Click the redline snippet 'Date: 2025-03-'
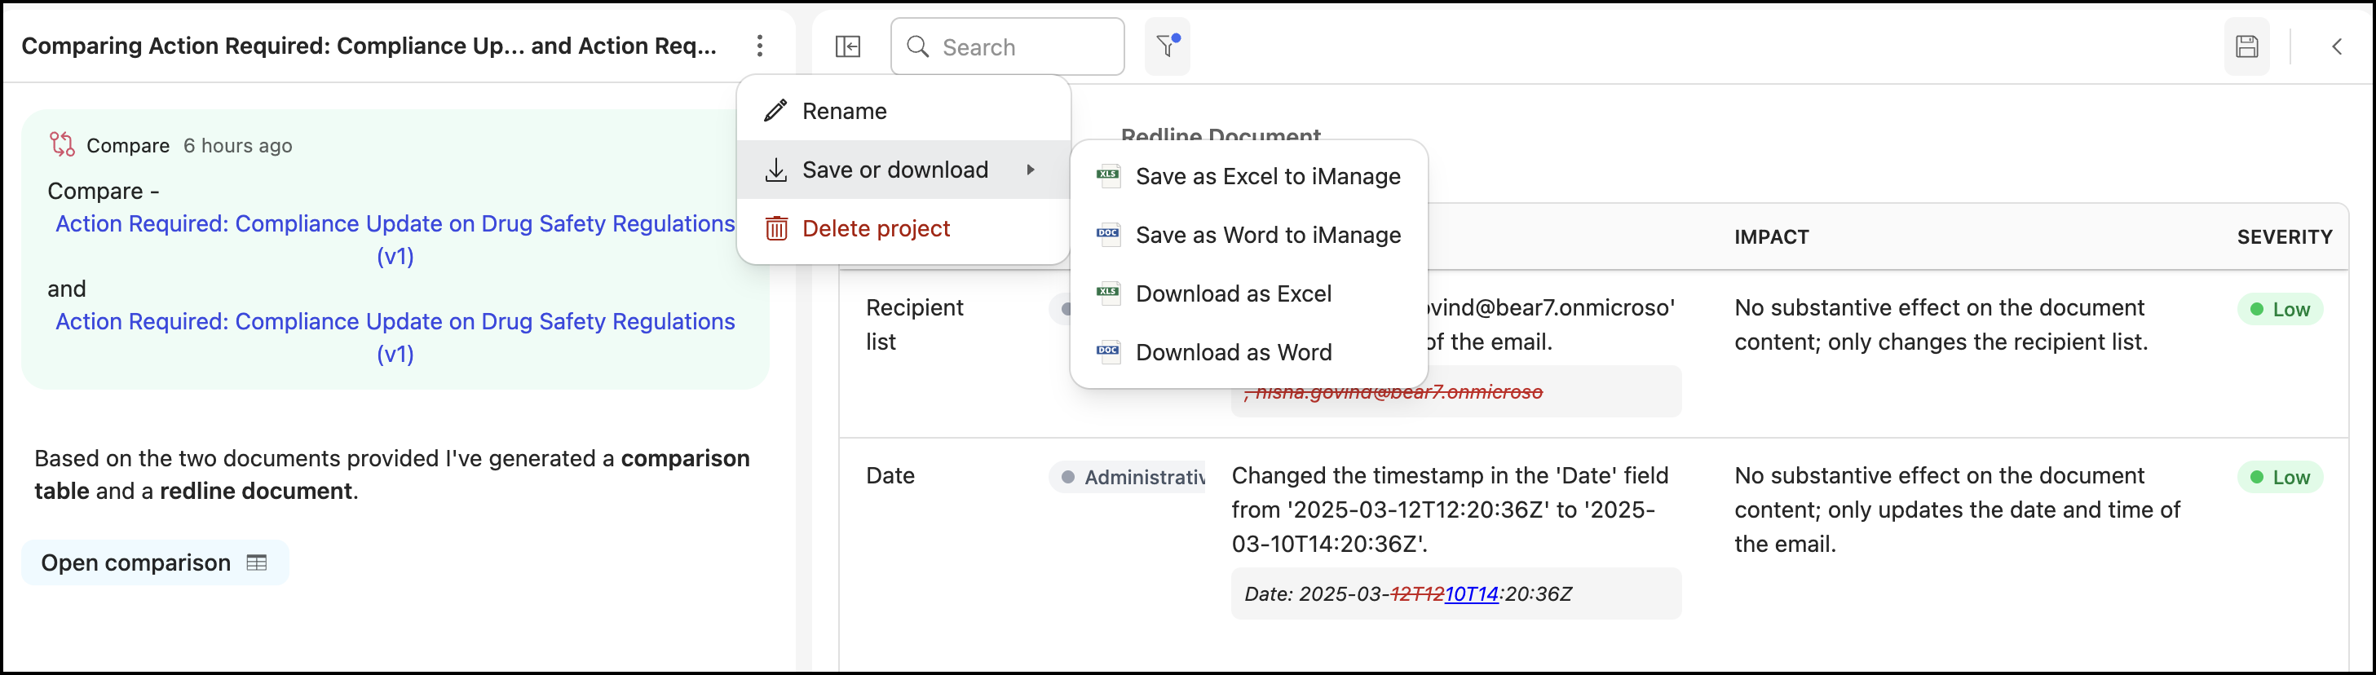This screenshot has height=675, width=2376. point(1455,593)
